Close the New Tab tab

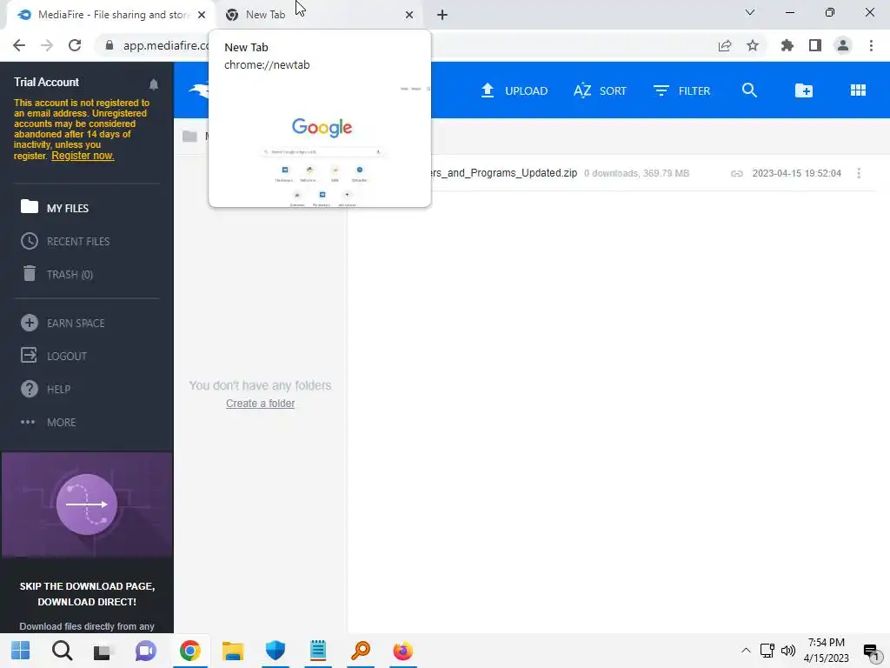[x=409, y=15]
